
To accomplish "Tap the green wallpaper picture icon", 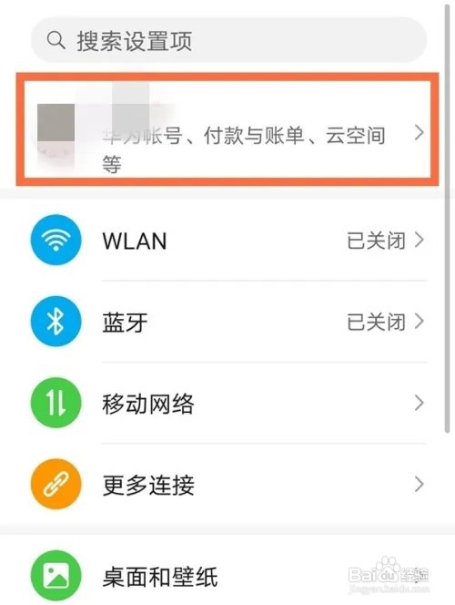I will [x=56, y=575].
